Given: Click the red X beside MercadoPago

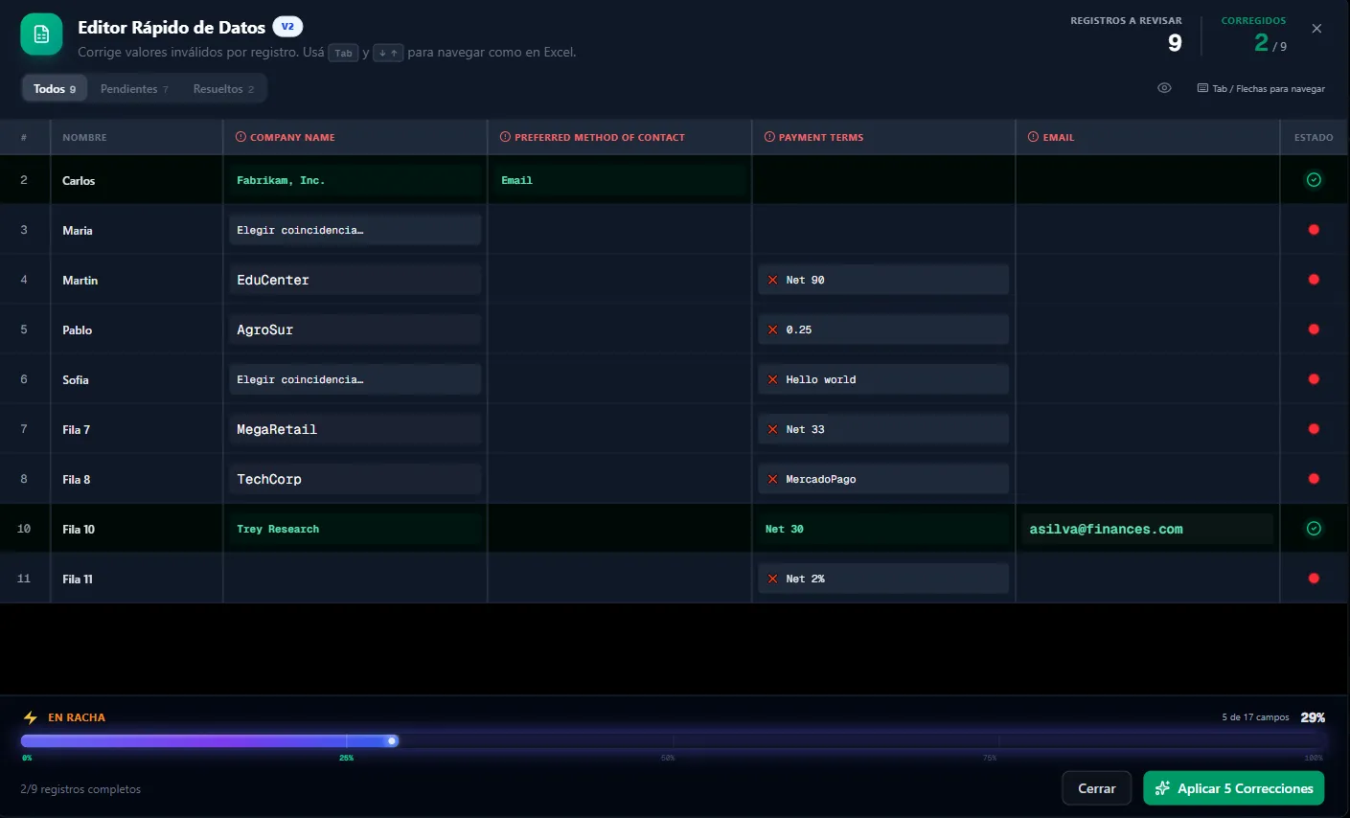Looking at the screenshot, I should point(772,479).
